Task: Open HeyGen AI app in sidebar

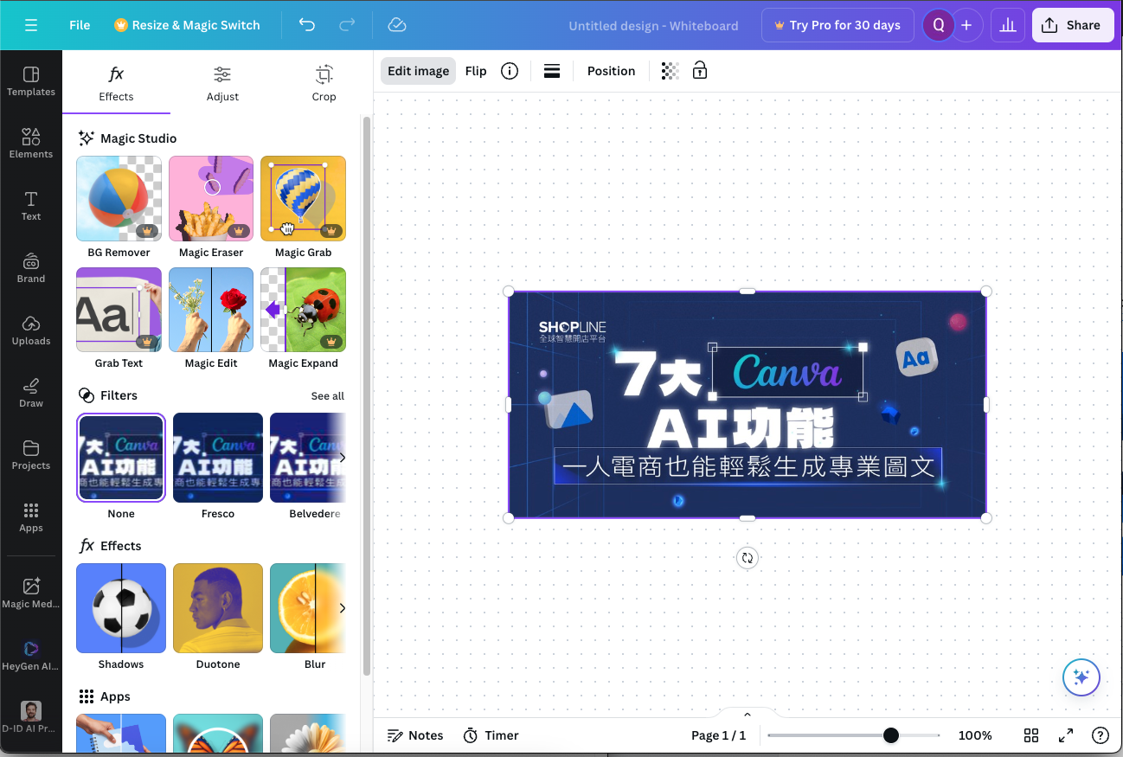Action: pyautogui.click(x=31, y=656)
